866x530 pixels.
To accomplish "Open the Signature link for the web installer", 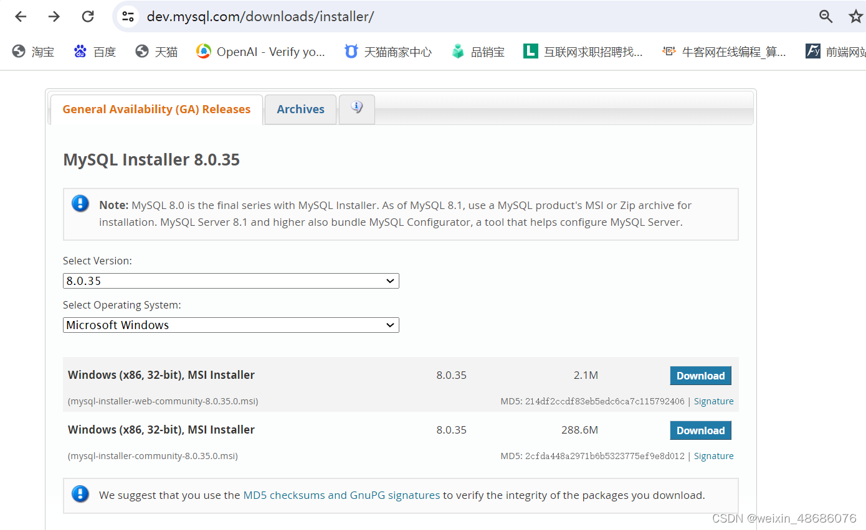I will point(714,401).
